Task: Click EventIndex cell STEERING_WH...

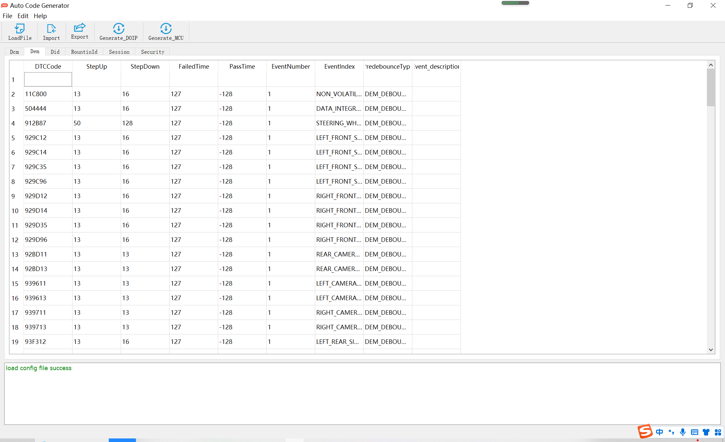Action: (339, 123)
